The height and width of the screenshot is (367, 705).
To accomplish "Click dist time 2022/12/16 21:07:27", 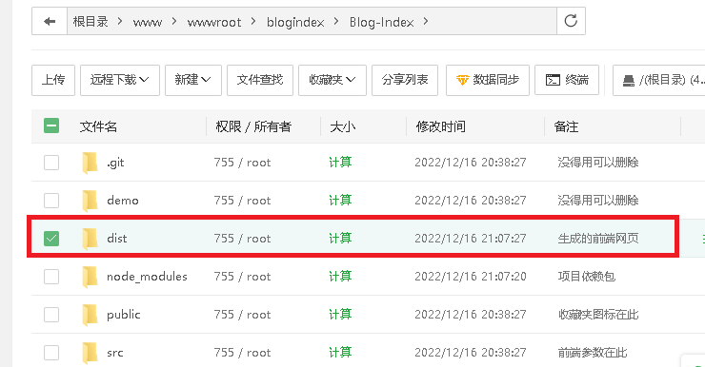I will point(471,239).
